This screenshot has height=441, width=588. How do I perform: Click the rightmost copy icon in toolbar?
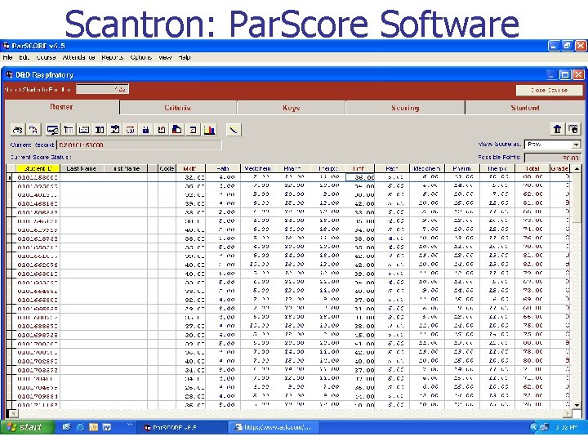pos(573,129)
